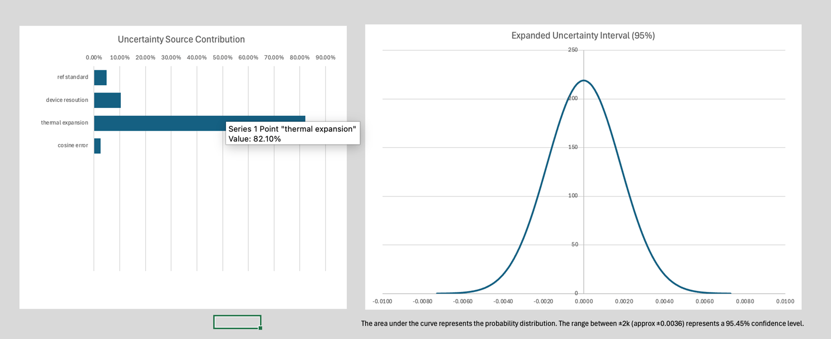Click the "Uncertainty Source Contribution" chart title

click(x=181, y=39)
